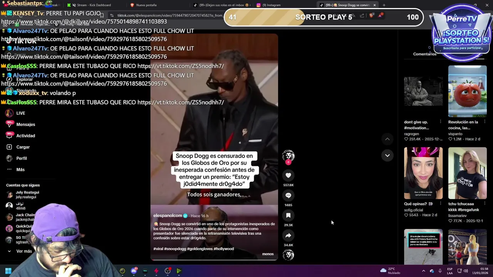Open sofig.oficial creator profile link
The image size is (493, 277).
(414, 210)
